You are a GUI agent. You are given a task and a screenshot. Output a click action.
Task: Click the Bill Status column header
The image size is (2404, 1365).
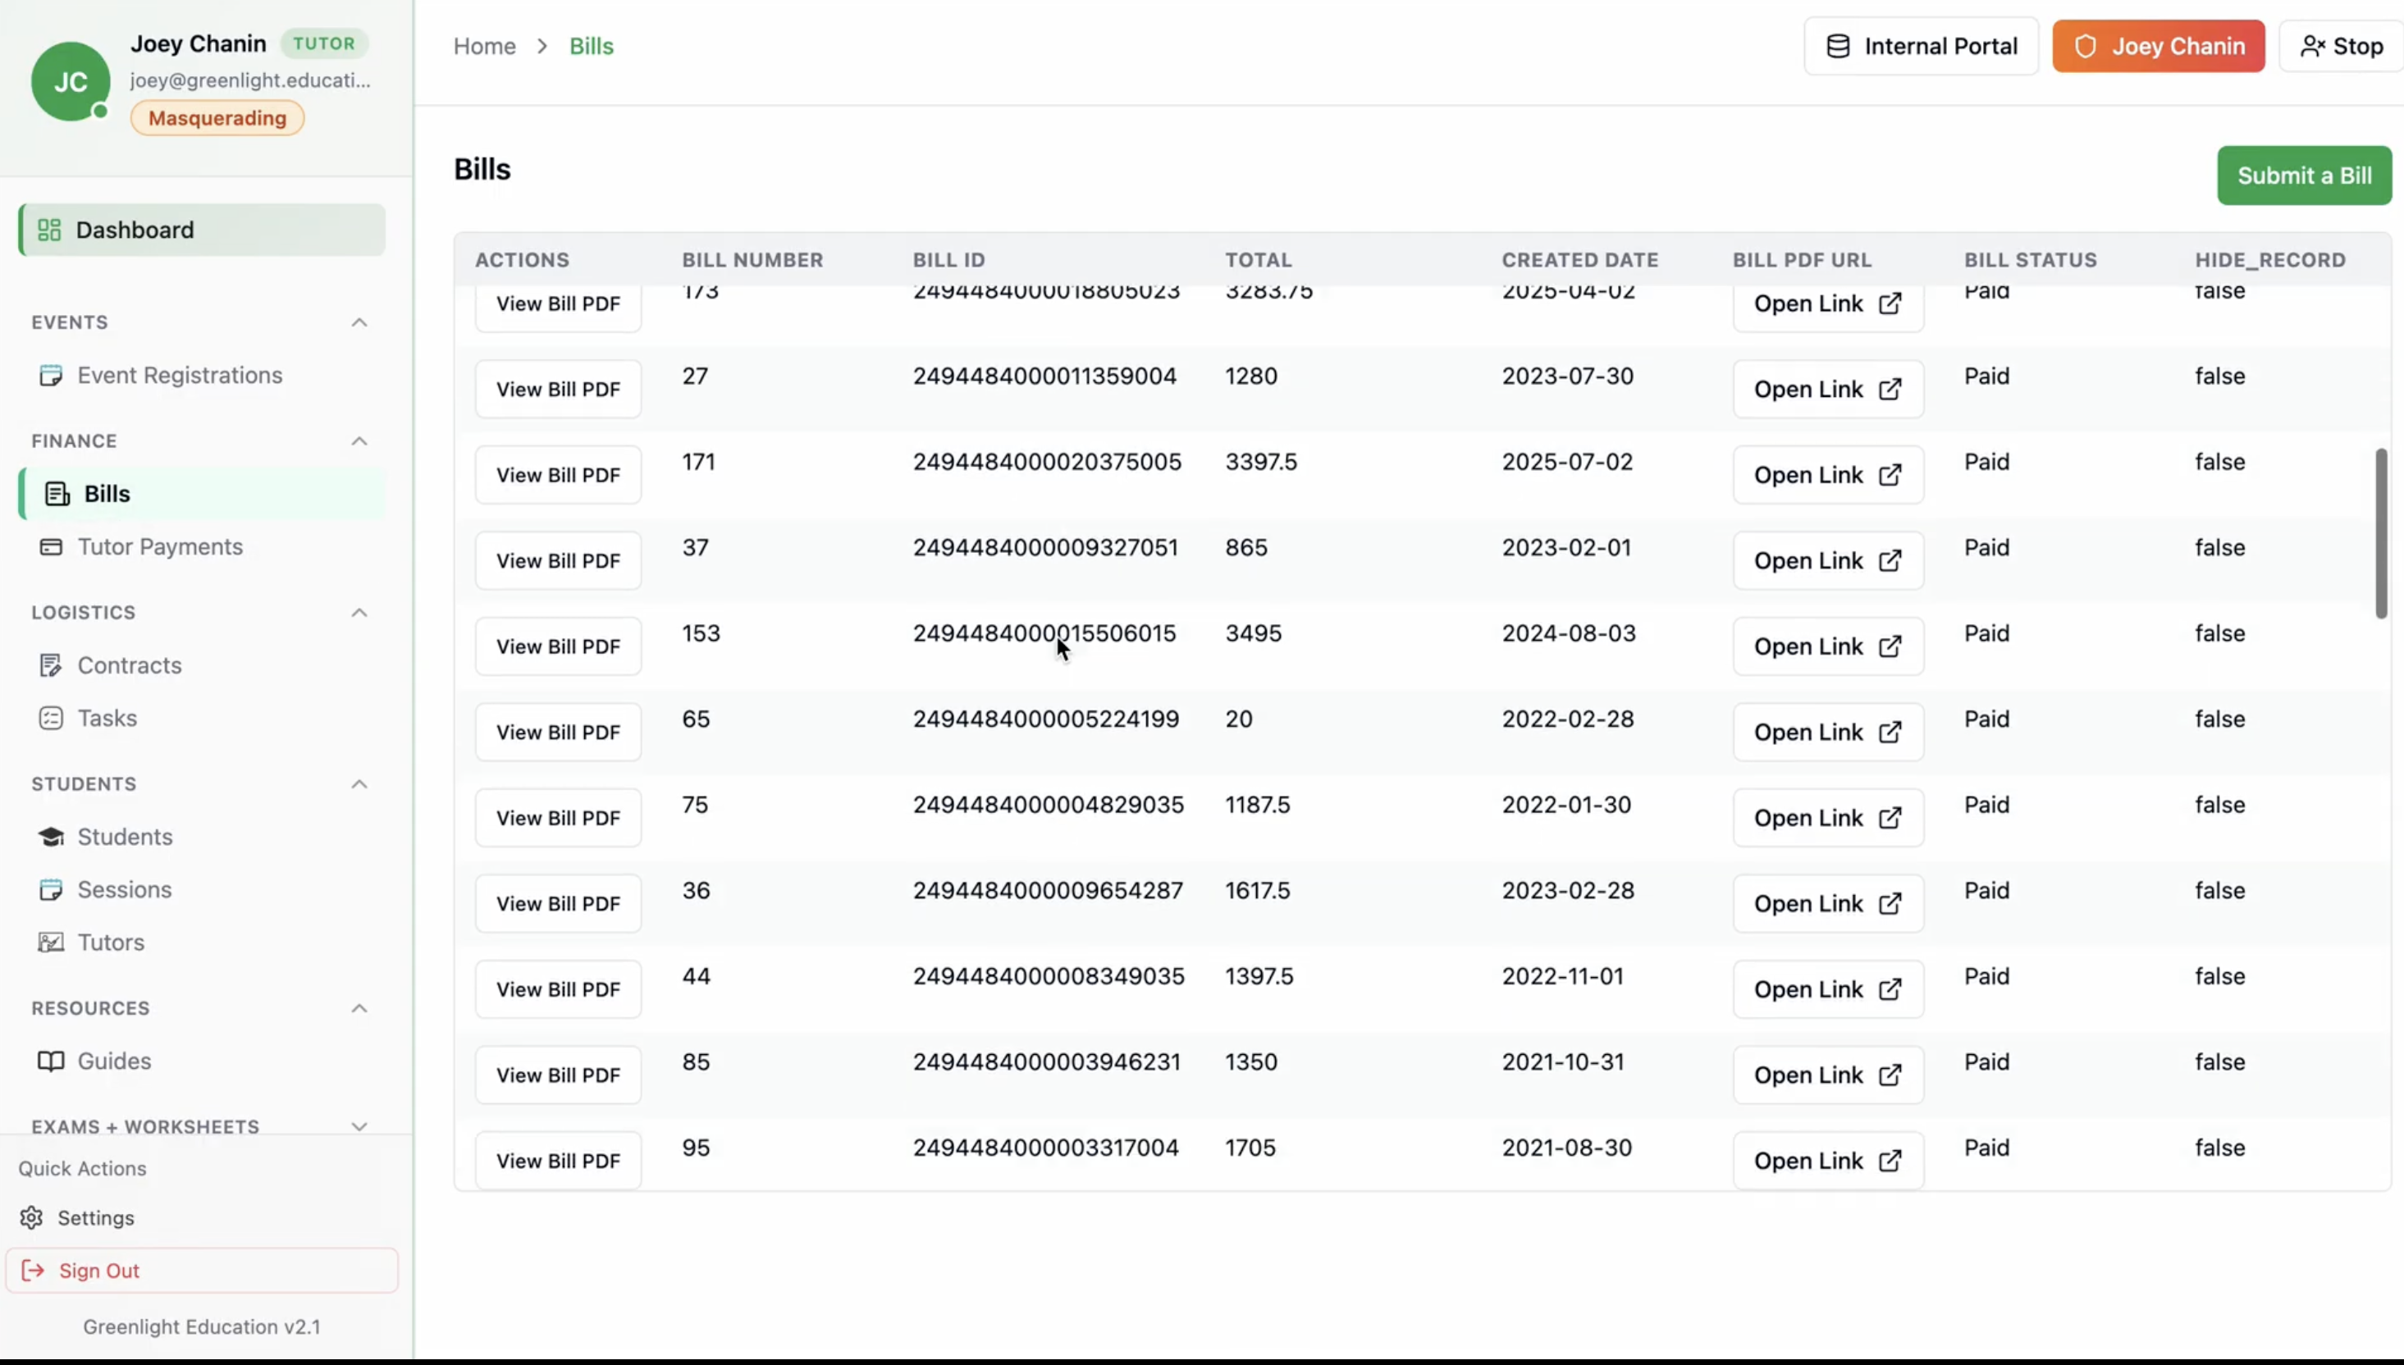click(2030, 260)
